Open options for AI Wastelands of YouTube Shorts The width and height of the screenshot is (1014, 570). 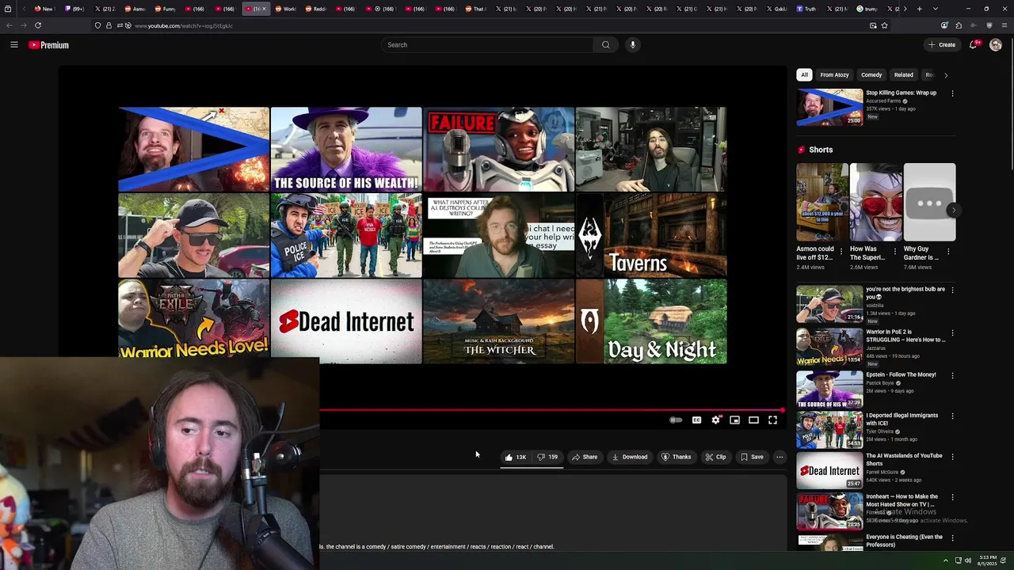pyautogui.click(x=952, y=457)
